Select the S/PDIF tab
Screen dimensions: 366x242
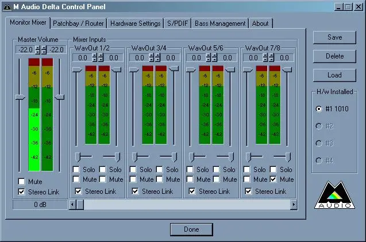point(178,24)
